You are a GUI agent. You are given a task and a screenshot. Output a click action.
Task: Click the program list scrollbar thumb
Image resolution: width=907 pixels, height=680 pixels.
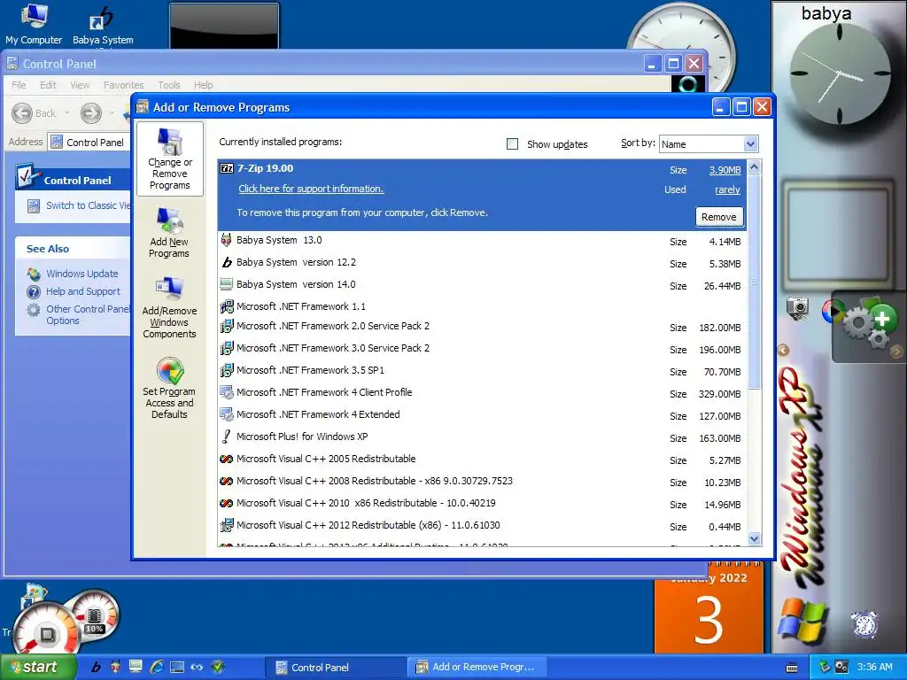[x=754, y=282]
